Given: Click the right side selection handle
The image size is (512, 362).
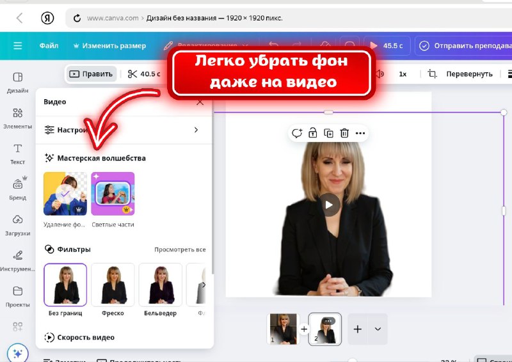Looking at the screenshot, I should (504, 211).
